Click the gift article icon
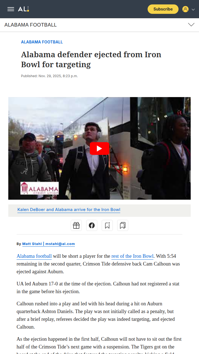The height and width of the screenshot is (354, 199). (76, 225)
